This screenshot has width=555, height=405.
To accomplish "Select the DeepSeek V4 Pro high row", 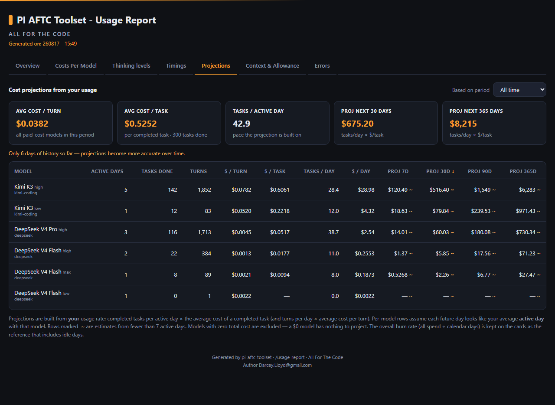I will (x=277, y=232).
